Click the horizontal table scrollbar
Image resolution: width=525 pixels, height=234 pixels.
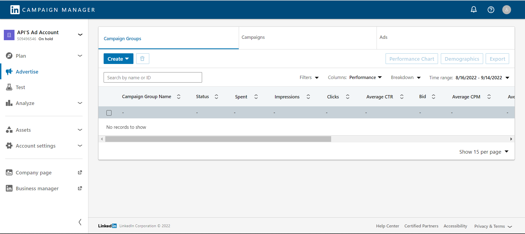coord(218,139)
